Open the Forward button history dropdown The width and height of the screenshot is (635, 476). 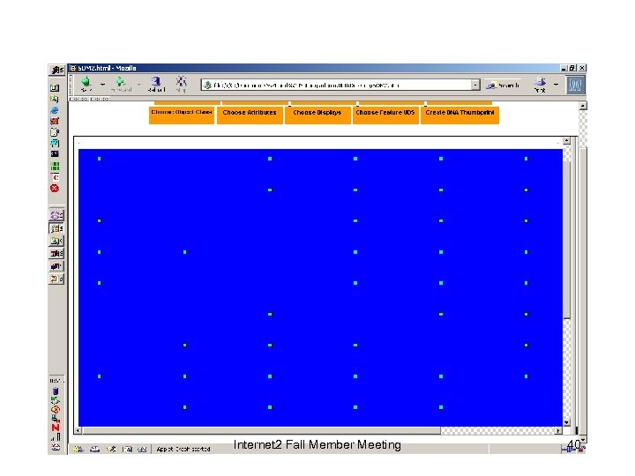(138, 85)
